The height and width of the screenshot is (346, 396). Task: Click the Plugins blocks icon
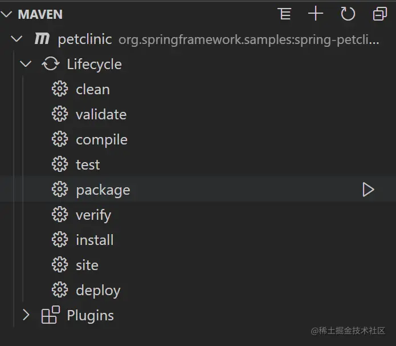pyautogui.click(x=51, y=315)
